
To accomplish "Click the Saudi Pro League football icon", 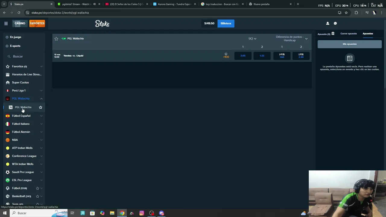I will tap(8, 172).
